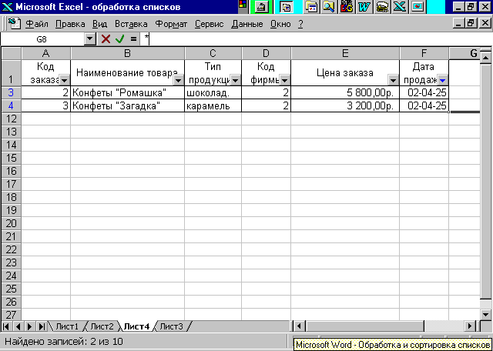
Task: Click the MS-DOS icon in shortcut bar
Action: 347,7
